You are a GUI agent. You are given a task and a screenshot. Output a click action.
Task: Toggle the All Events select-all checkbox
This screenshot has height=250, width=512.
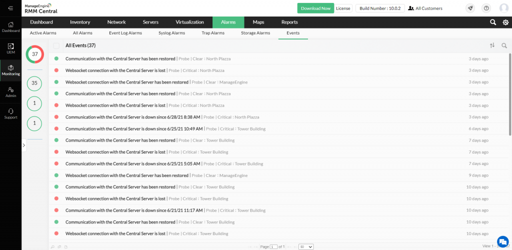(x=56, y=45)
